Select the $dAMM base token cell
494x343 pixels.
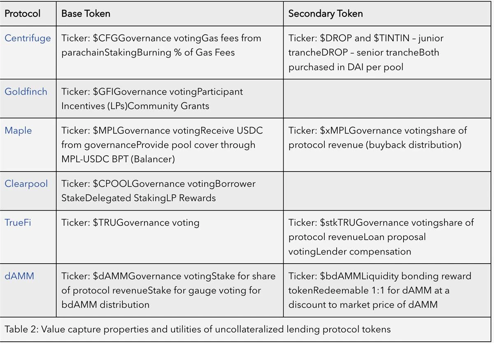pyautogui.click(x=168, y=290)
